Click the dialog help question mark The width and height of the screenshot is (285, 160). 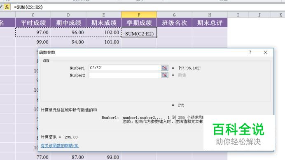(250, 52)
